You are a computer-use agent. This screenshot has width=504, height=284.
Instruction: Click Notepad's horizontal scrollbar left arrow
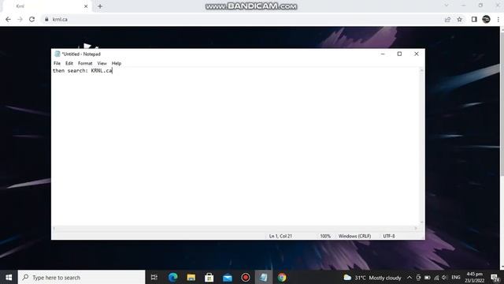54,228
